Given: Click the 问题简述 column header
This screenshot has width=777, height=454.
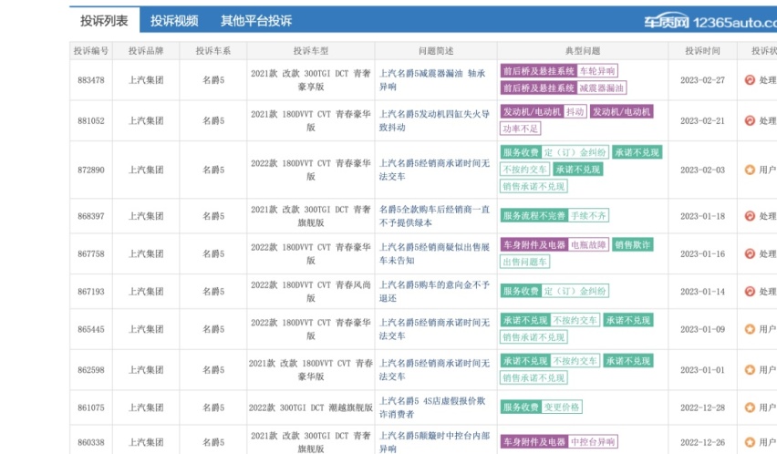Looking at the screenshot, I should point(436,50).
